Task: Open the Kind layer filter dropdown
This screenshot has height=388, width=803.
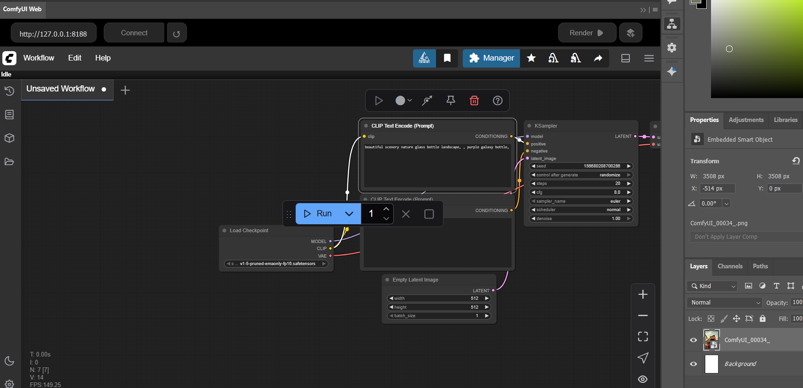Action: 712,286
